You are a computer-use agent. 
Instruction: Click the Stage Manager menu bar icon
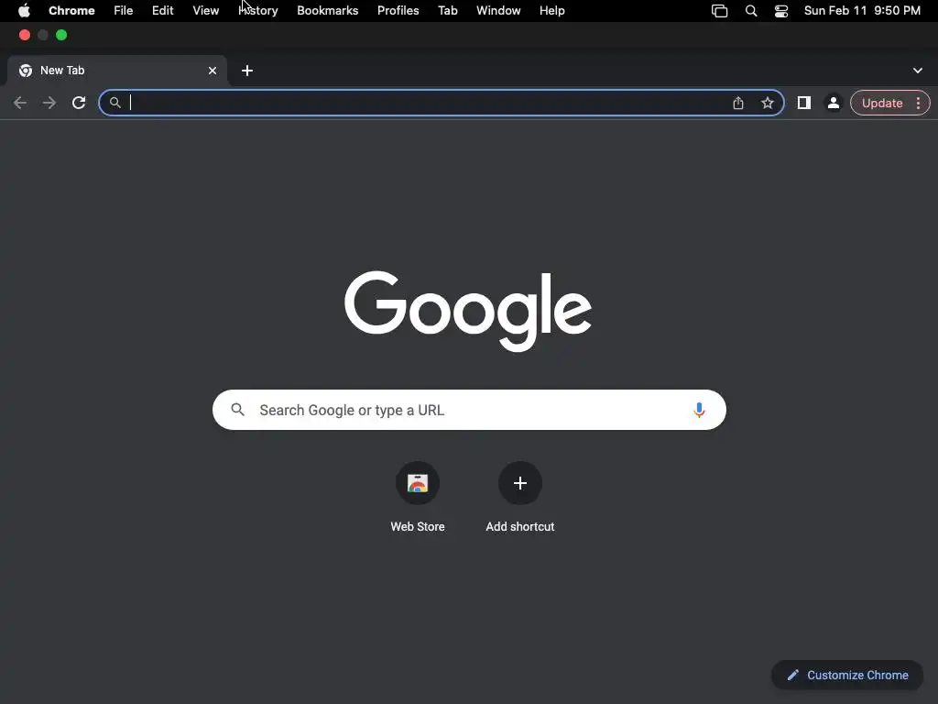pos(720,11)
